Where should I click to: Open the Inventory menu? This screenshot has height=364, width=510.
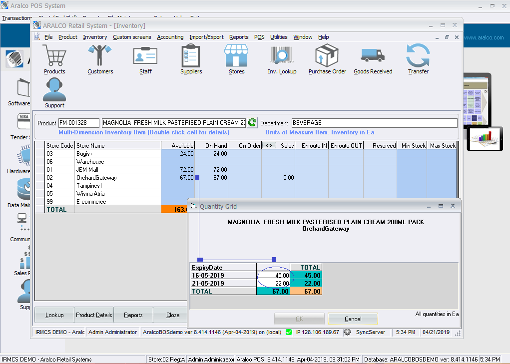tap(95, 37)
